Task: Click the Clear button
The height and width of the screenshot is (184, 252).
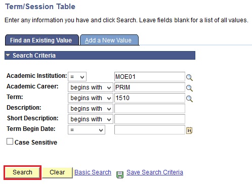Action: [57, 172]
